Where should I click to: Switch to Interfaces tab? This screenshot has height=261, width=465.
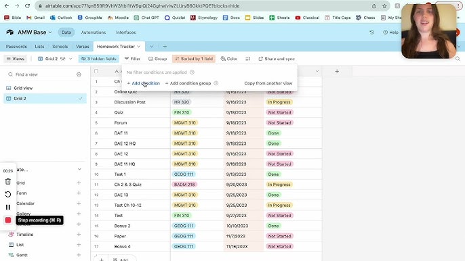tap(126, 32)
